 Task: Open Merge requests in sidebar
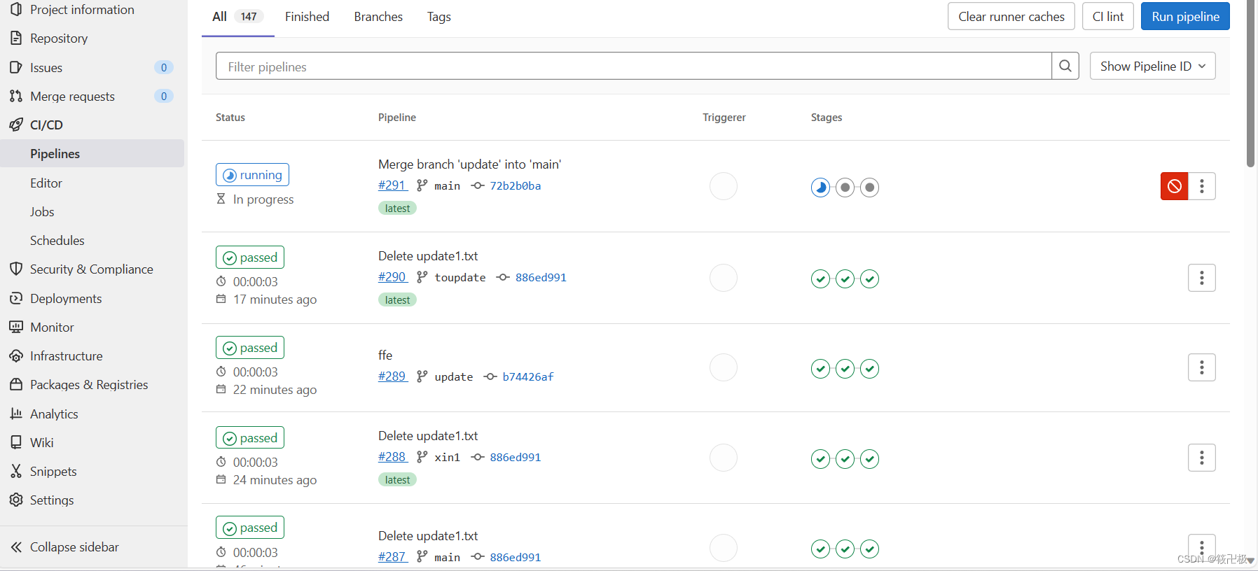coord(72,97)
